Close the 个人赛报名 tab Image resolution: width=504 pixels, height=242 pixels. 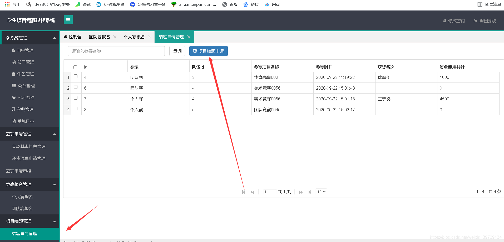click(x=150, y=37)
